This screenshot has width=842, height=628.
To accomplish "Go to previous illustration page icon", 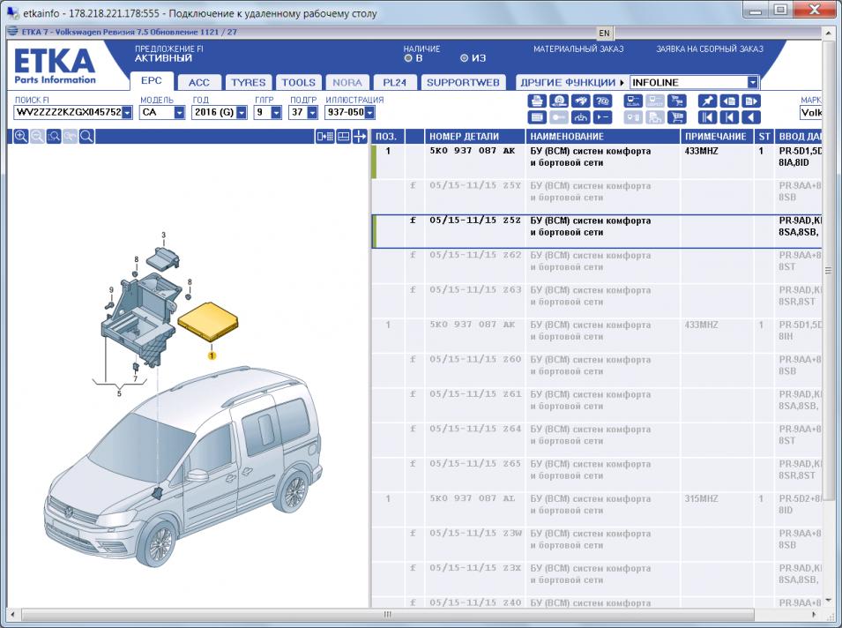I will 728,101.
